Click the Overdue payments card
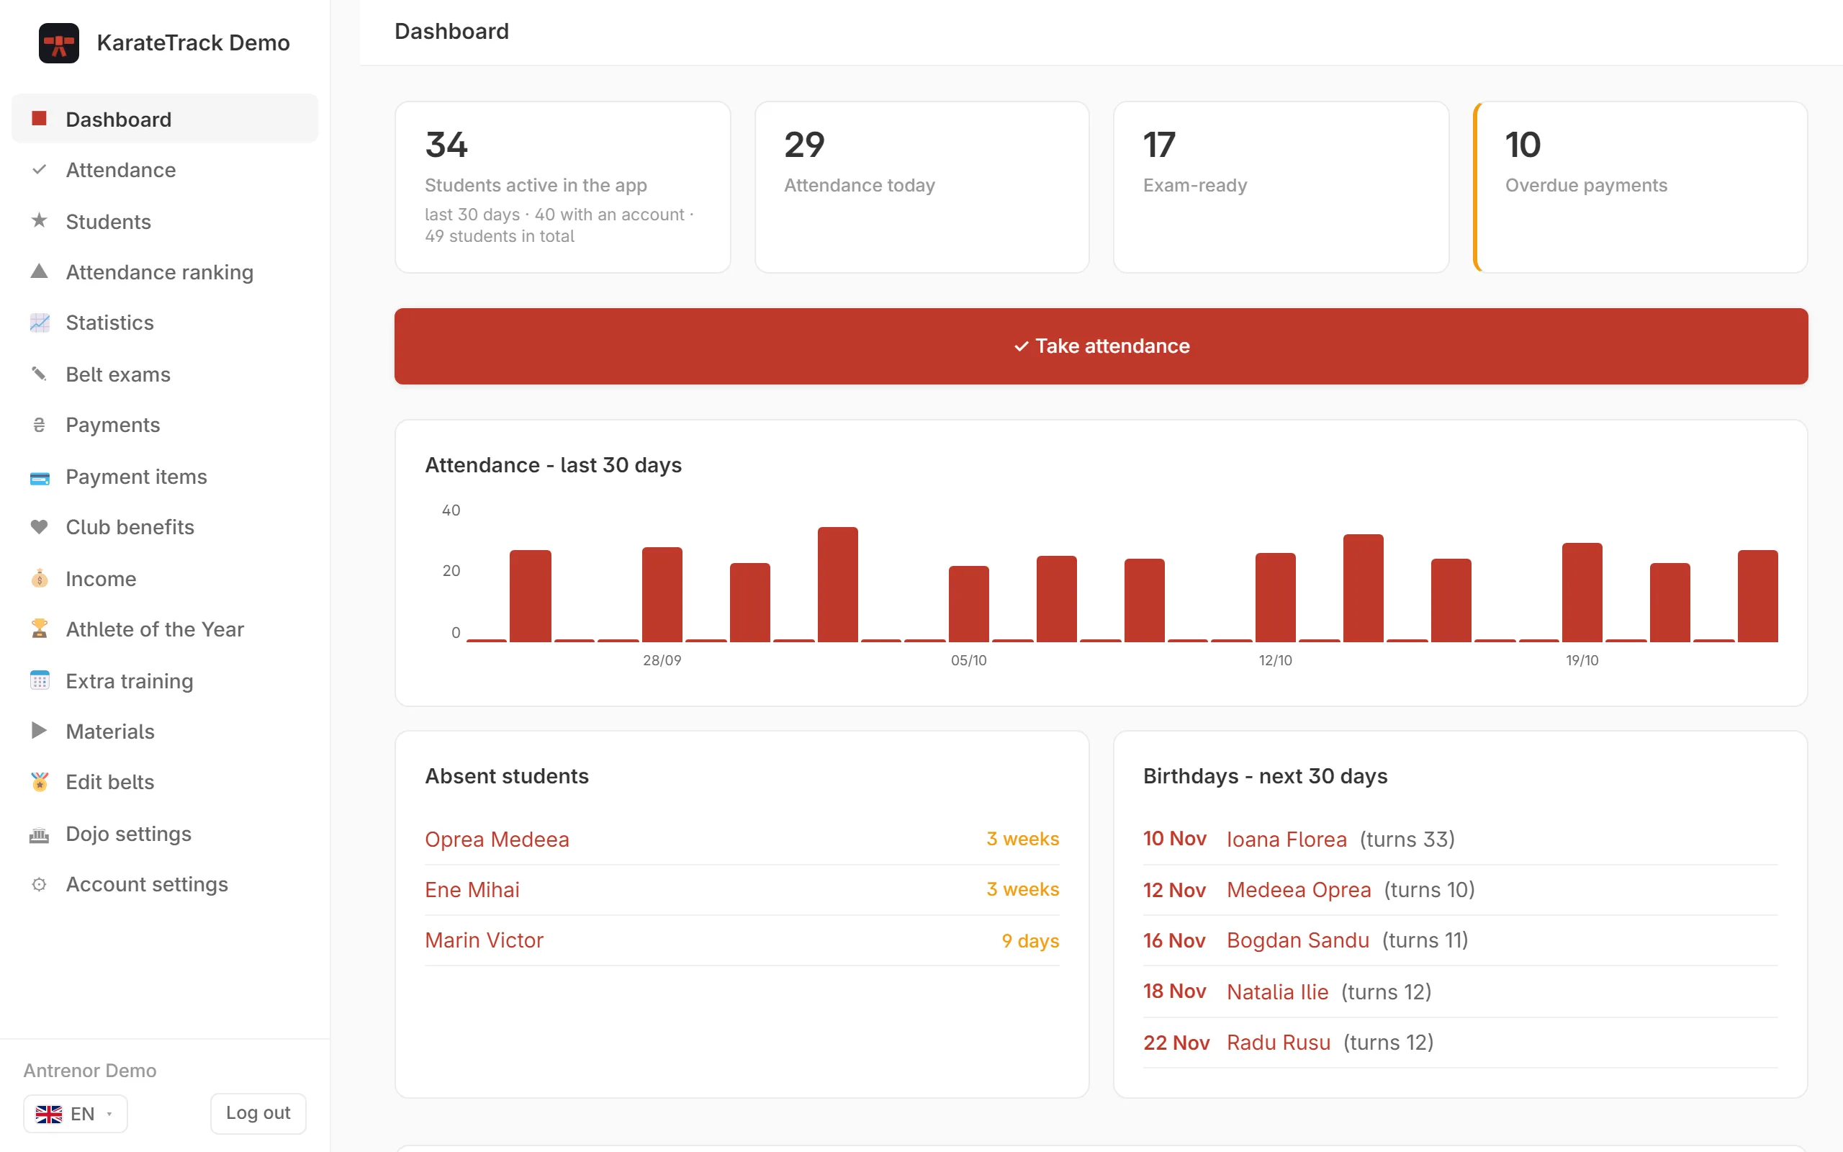This screenshot has width=1843, height=1152. click(x=1641, y=187)
